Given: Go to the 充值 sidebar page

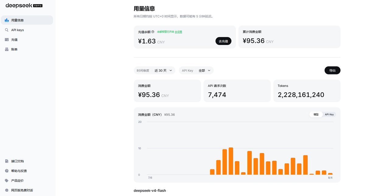Looking at the screenshot, I should pos(27,40).
